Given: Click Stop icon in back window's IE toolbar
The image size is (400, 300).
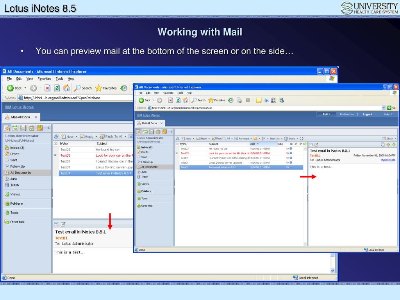Looking at the screenshot, I should 47,88.
